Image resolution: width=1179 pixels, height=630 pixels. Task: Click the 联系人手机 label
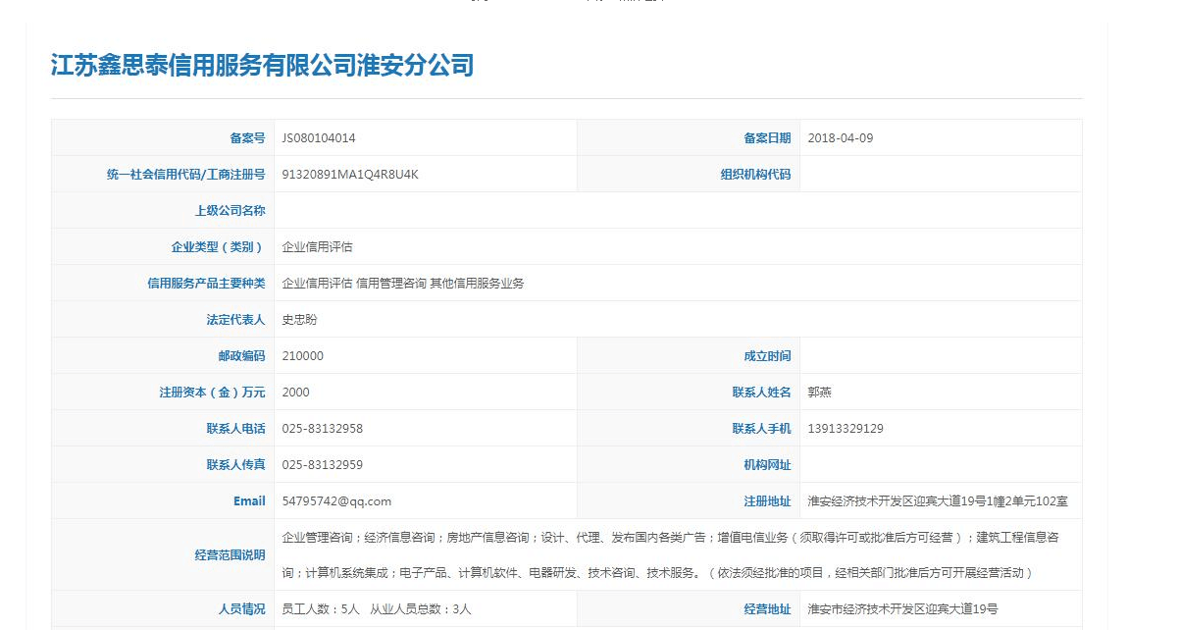[x=761, y=429]
